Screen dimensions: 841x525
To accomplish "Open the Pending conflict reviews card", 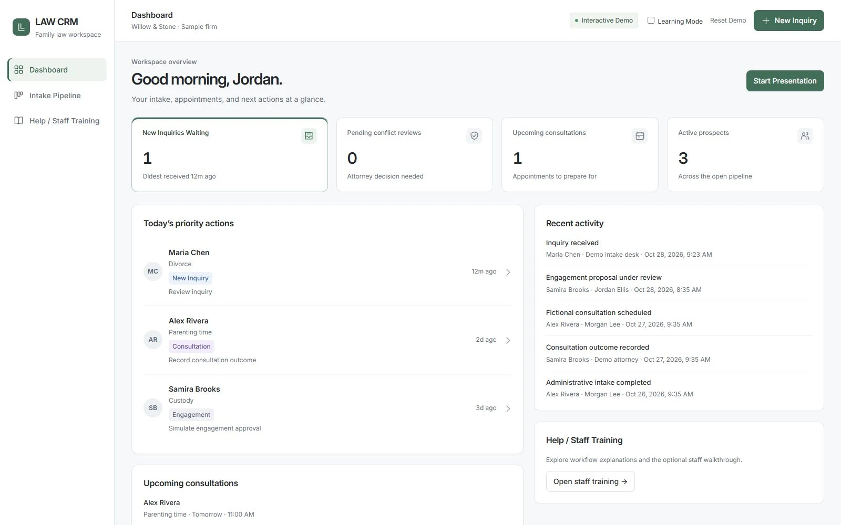I will pyautogui.click(x=415, y=154).
